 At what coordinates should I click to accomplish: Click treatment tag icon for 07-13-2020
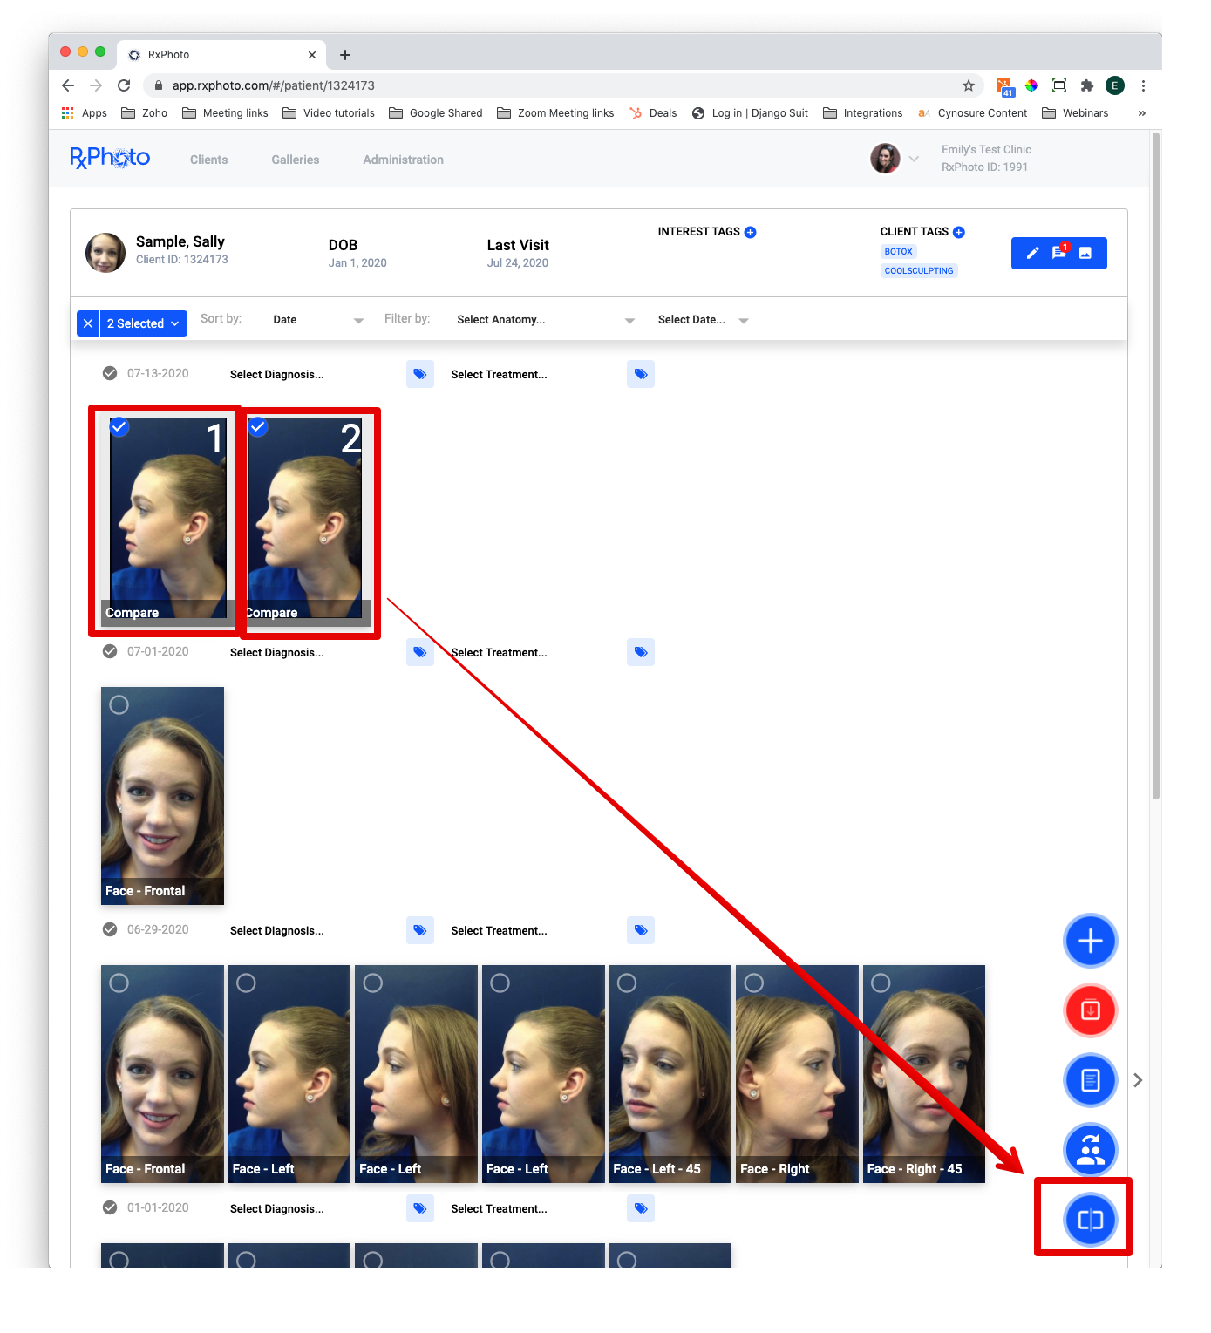[641, 374]
